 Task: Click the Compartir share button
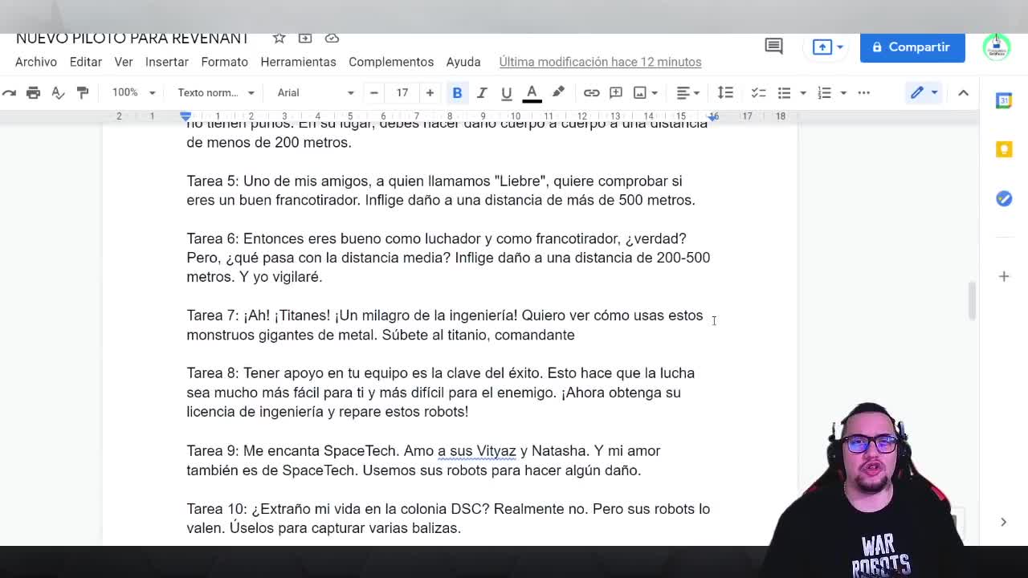pos(912,47)
